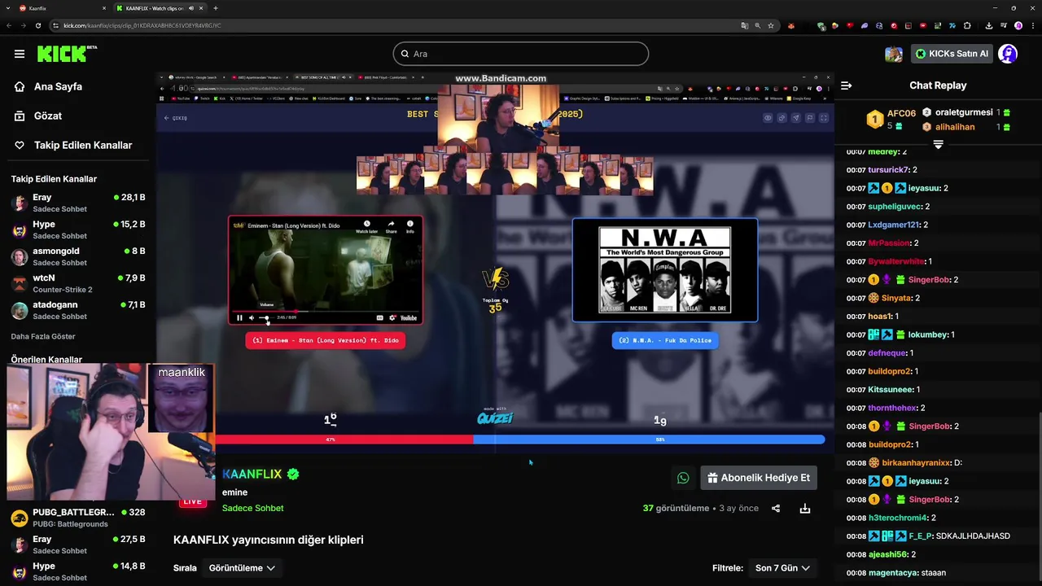The width and height of the screenshot is (1042, 586).
Task: Open Gözat in the sidebar
Action: click(38, 116)
